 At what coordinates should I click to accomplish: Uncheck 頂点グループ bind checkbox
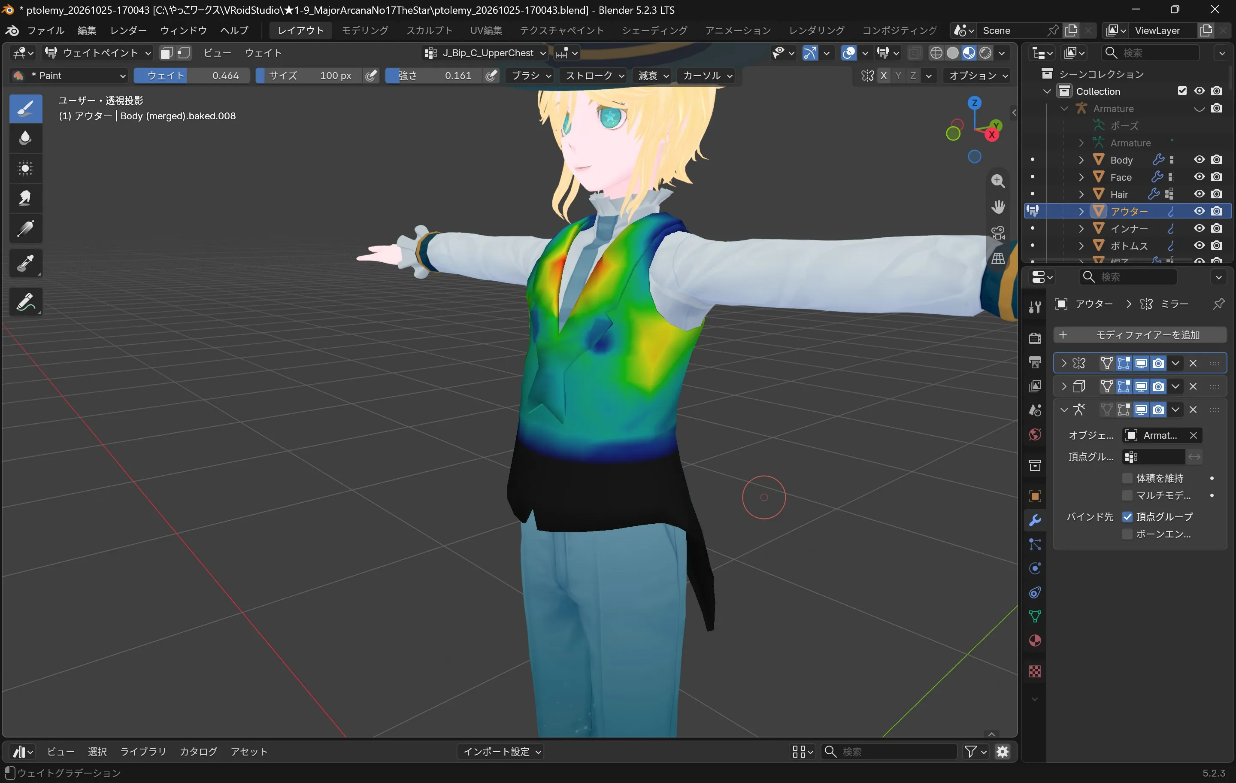pos(1127,516)
